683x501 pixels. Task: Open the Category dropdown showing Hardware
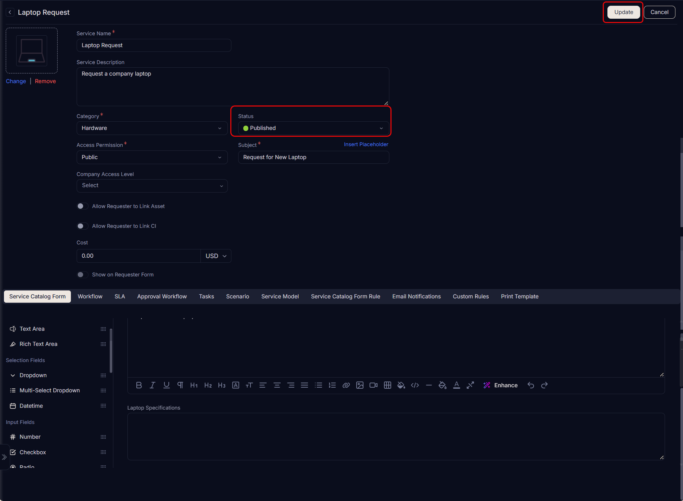point(152,128)
